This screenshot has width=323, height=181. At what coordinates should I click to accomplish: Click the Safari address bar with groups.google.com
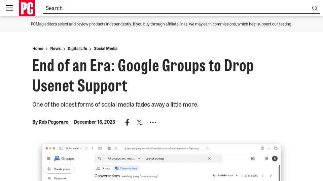[162, 148]
